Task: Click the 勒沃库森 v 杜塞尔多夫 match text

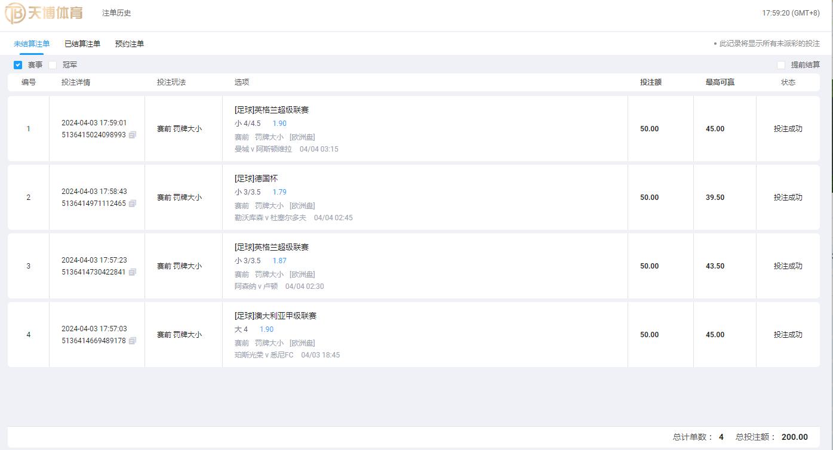Action: tap(271, 218)
